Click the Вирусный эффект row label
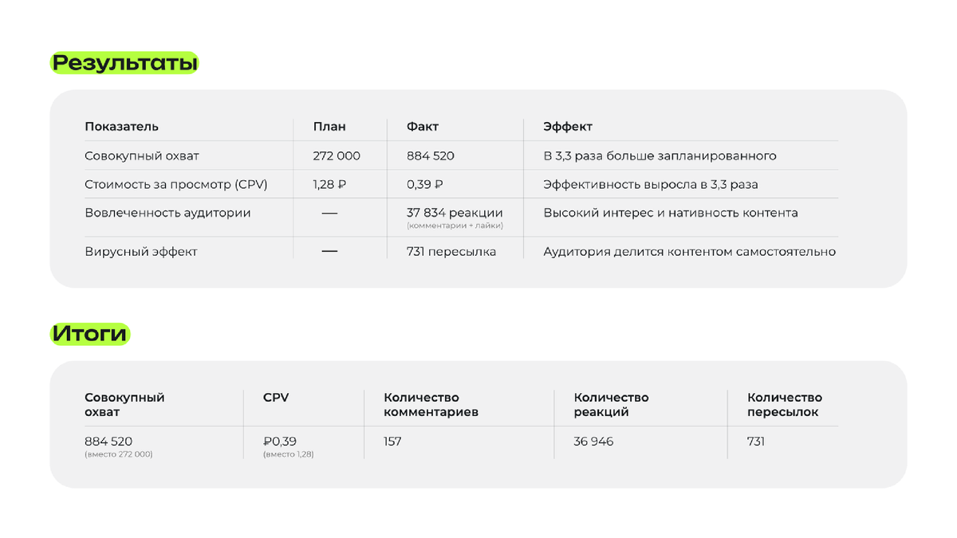 tap(141, 252)
